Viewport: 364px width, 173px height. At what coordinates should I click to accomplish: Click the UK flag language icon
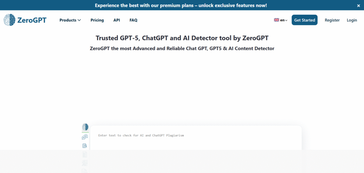pos(276,20)
